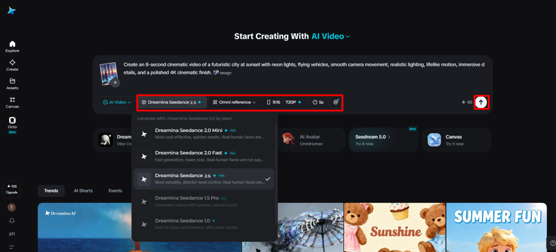
Task: Select Dreamina Seedance 1.0 model
Action: (x=204, y=224)
